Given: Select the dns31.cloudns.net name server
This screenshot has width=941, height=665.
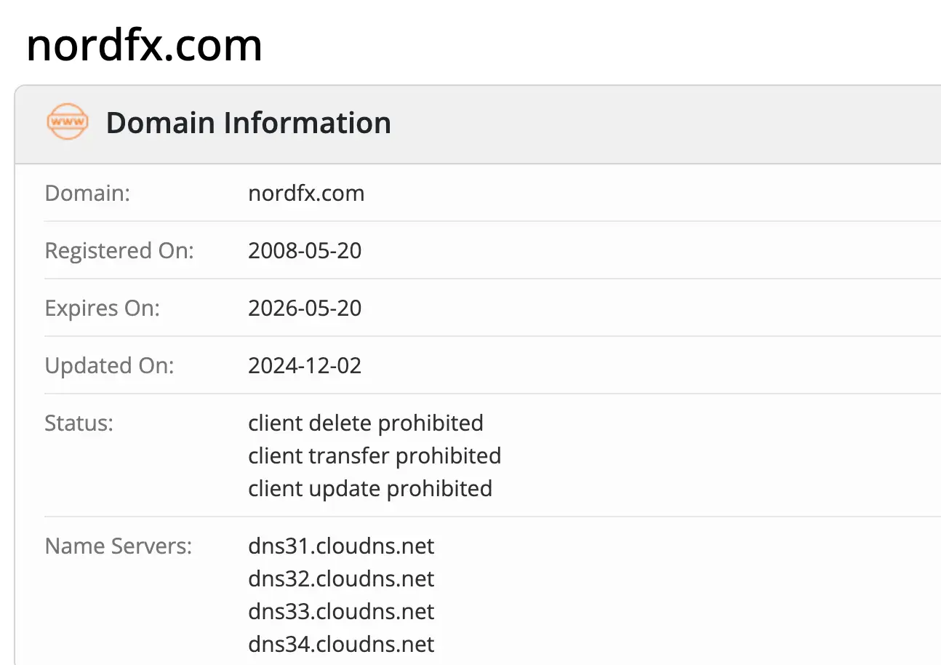Looking at the screenshot, I should (341, 546).
